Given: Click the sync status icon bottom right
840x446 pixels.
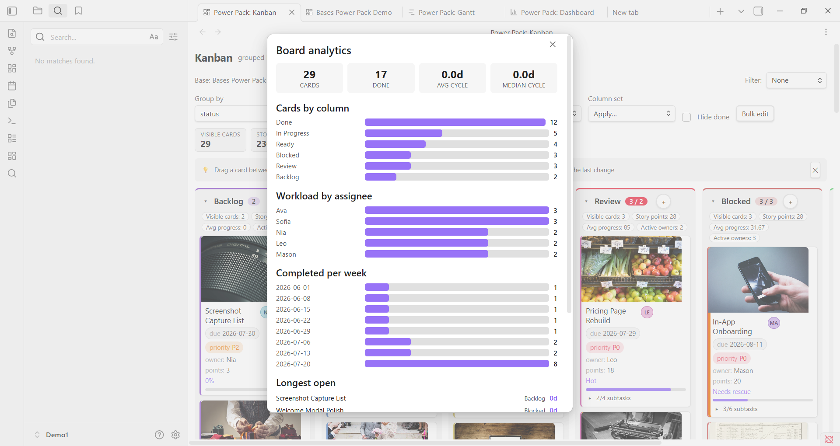Looking at the screenshot, I should click(829, 439).
